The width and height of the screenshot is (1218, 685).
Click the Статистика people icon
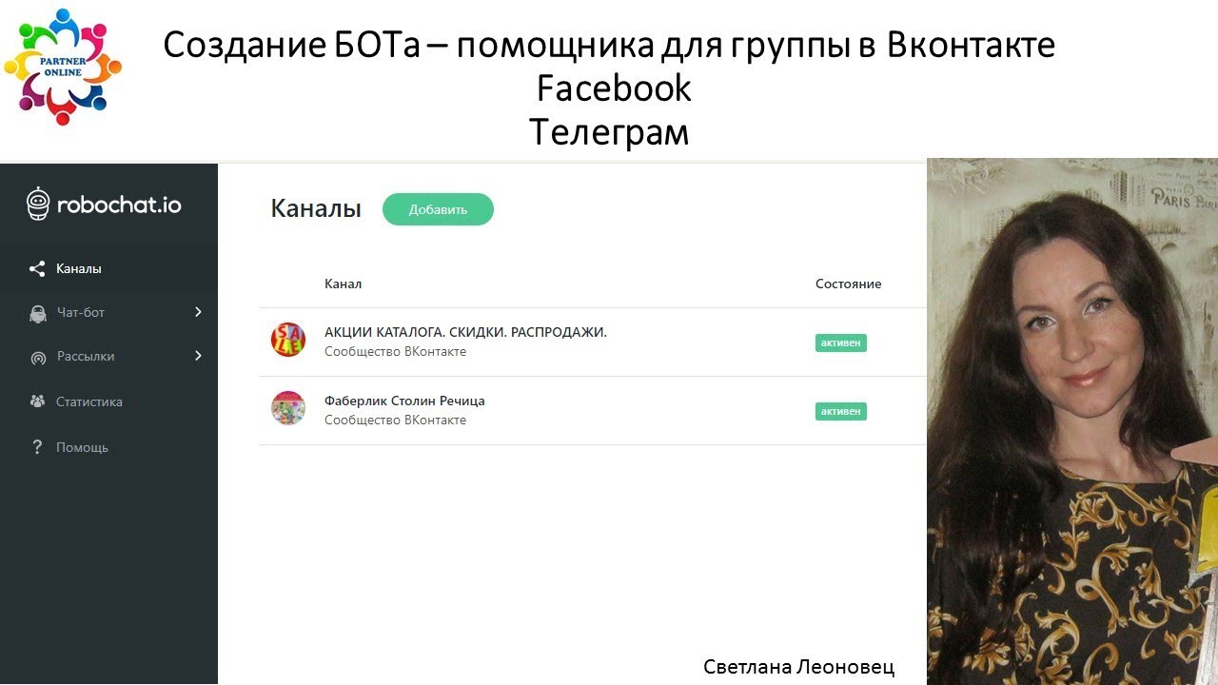(x=37, y=401)
